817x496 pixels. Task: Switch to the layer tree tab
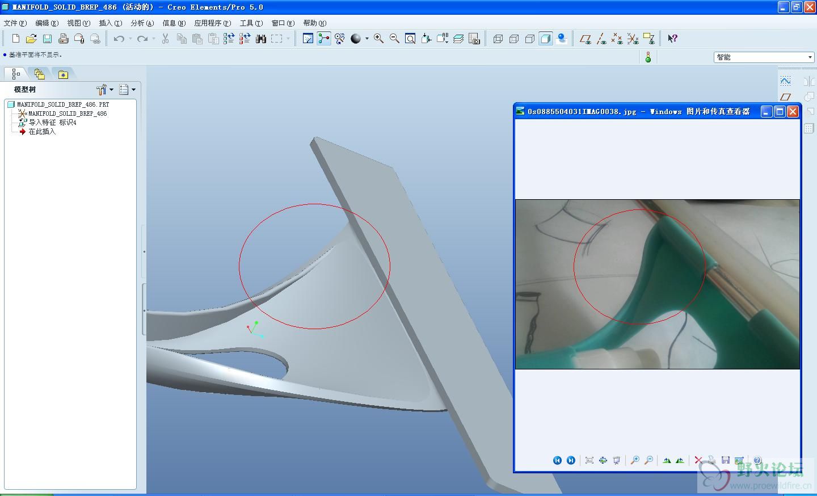(39, 74)
